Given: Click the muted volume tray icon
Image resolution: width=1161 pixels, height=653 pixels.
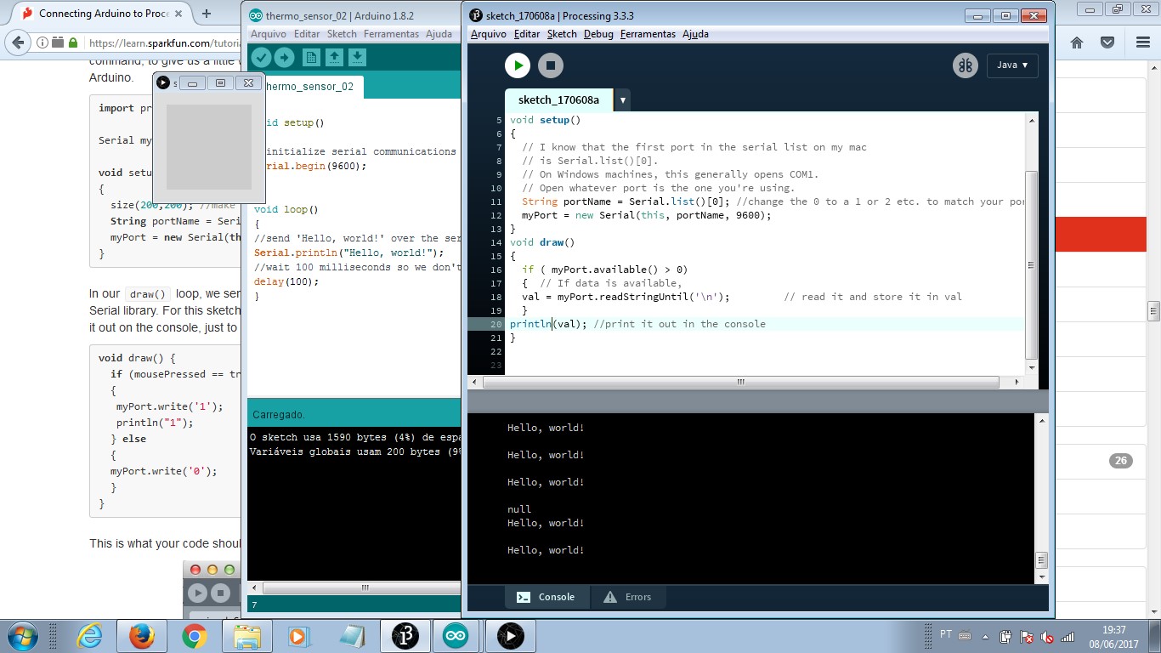Looking at the screenshot, I should tap(1047, 636).
